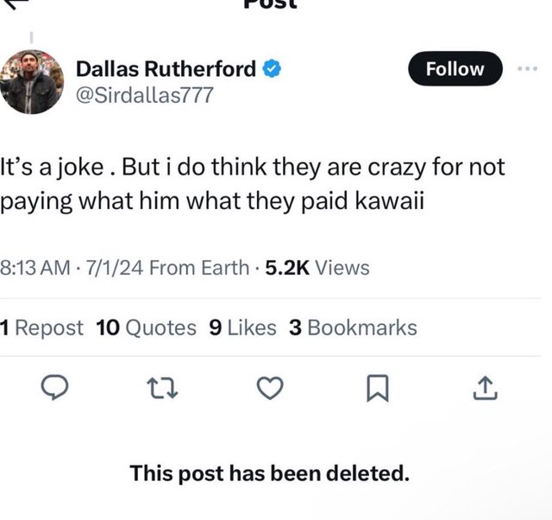Follow Dallas Rutherford
The width and height of the screenshot is (552, 520).
click(455, 69)
